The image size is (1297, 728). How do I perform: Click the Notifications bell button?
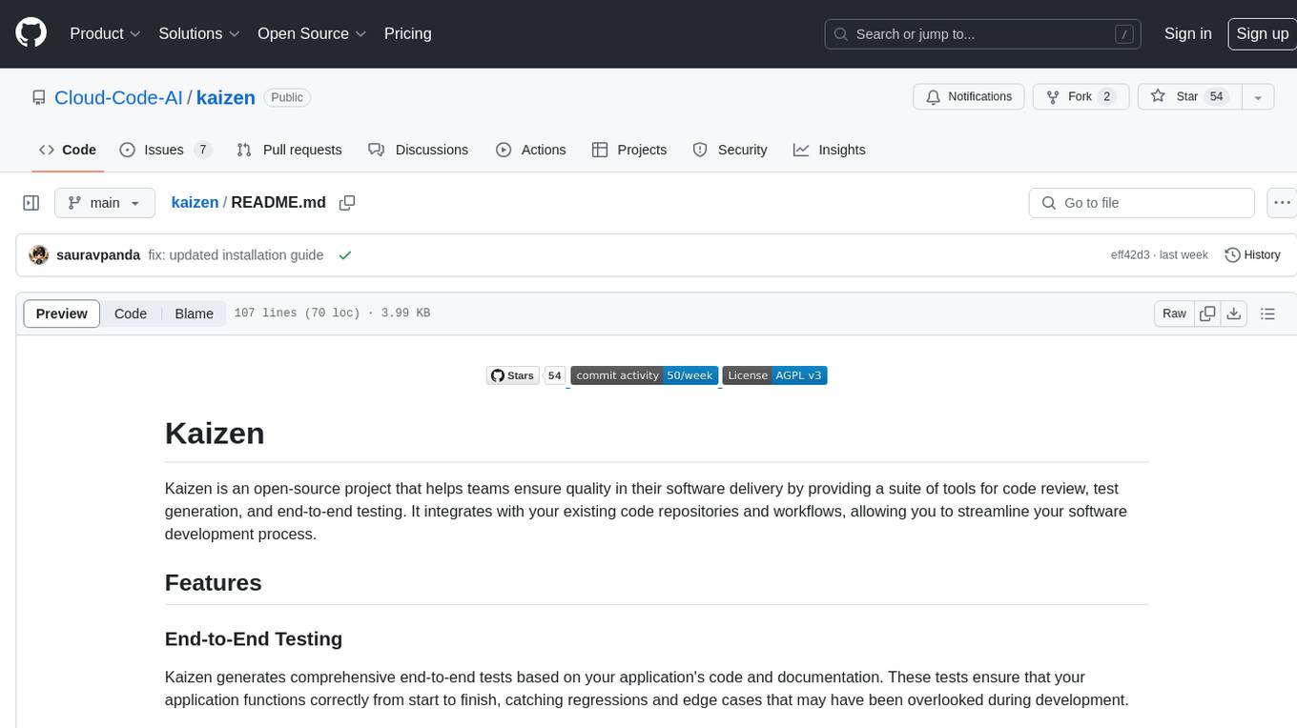(969, 97)
